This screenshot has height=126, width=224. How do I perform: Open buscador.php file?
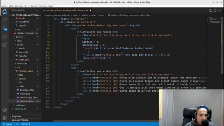point(27,90)
